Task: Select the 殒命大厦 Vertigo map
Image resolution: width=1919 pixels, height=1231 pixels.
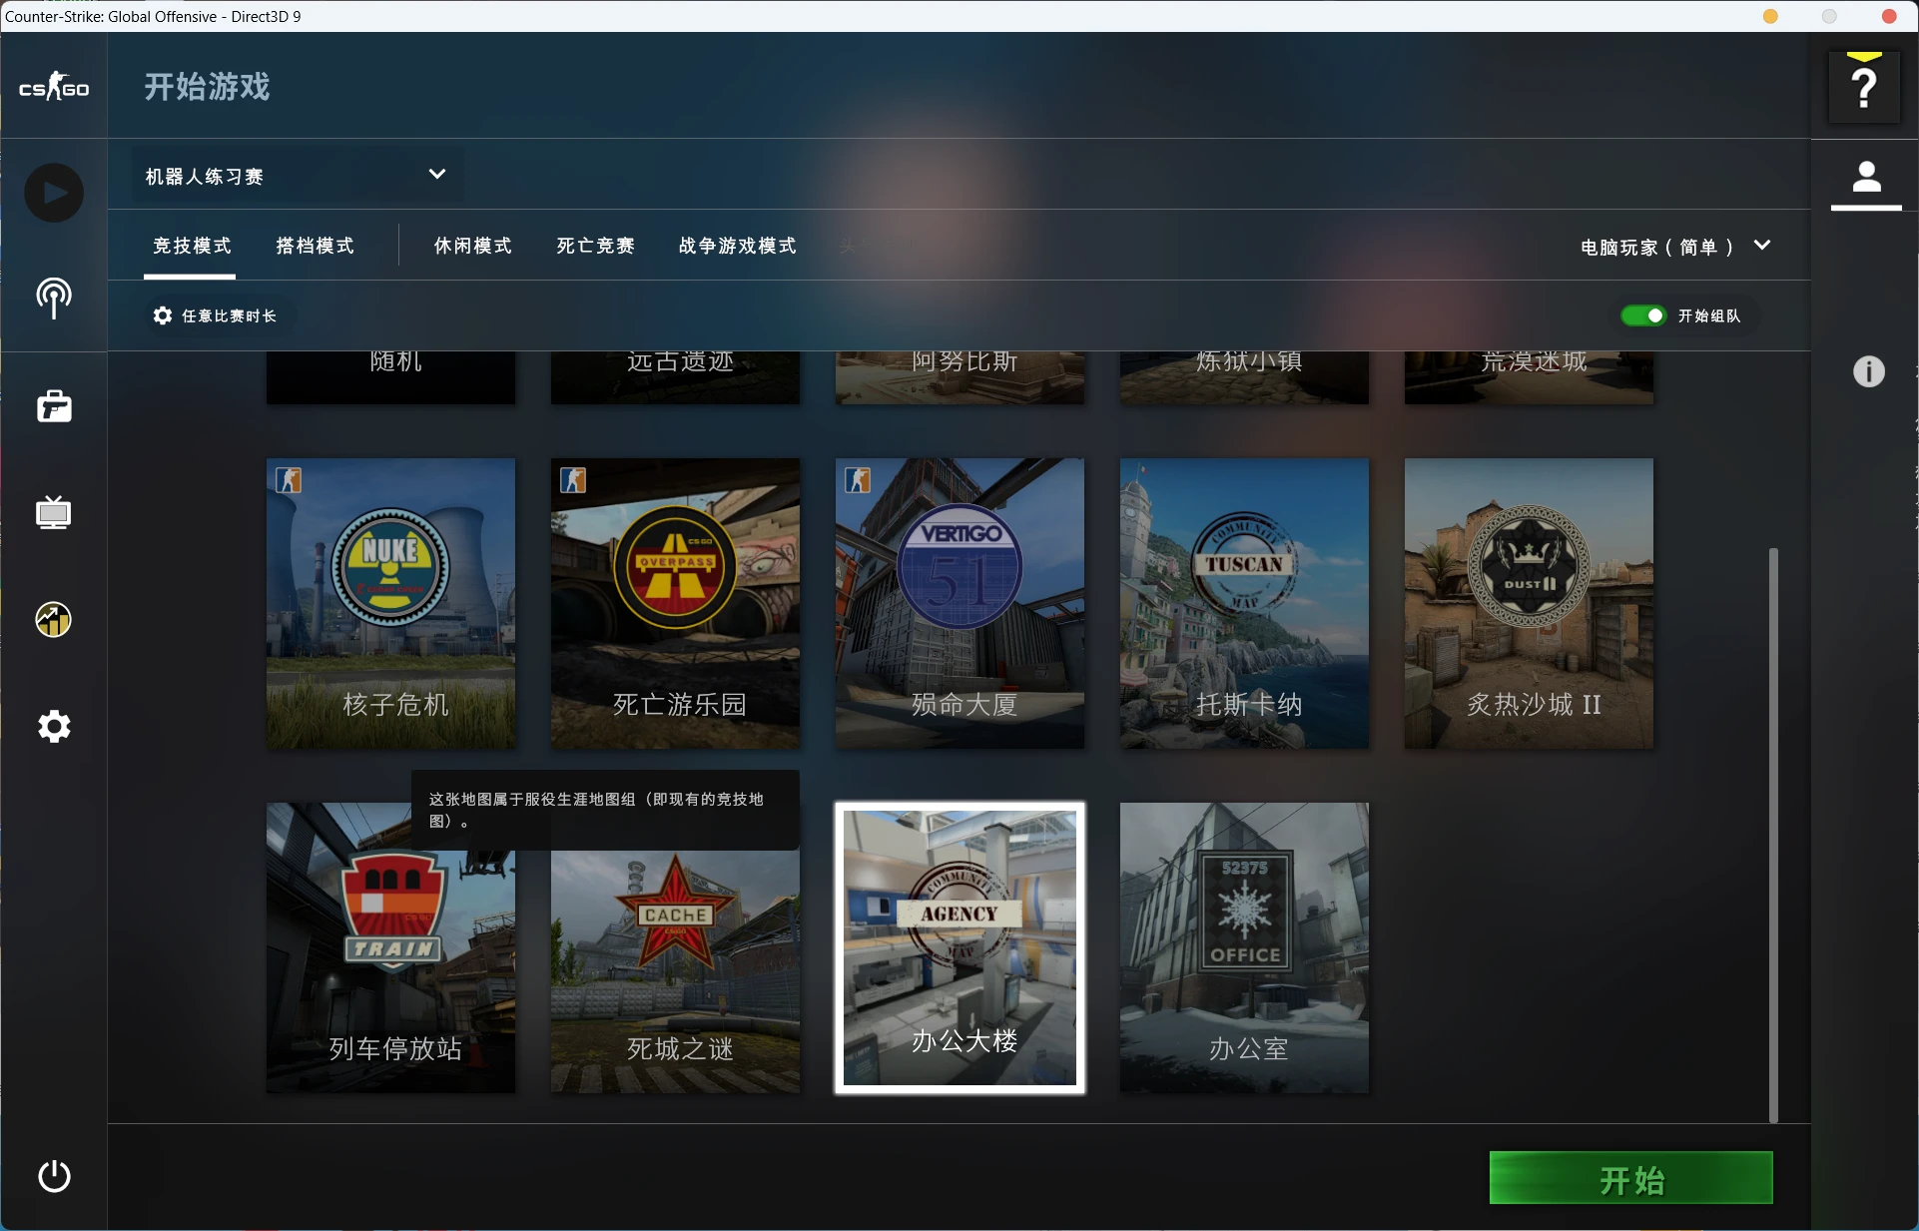Action: 960,603
